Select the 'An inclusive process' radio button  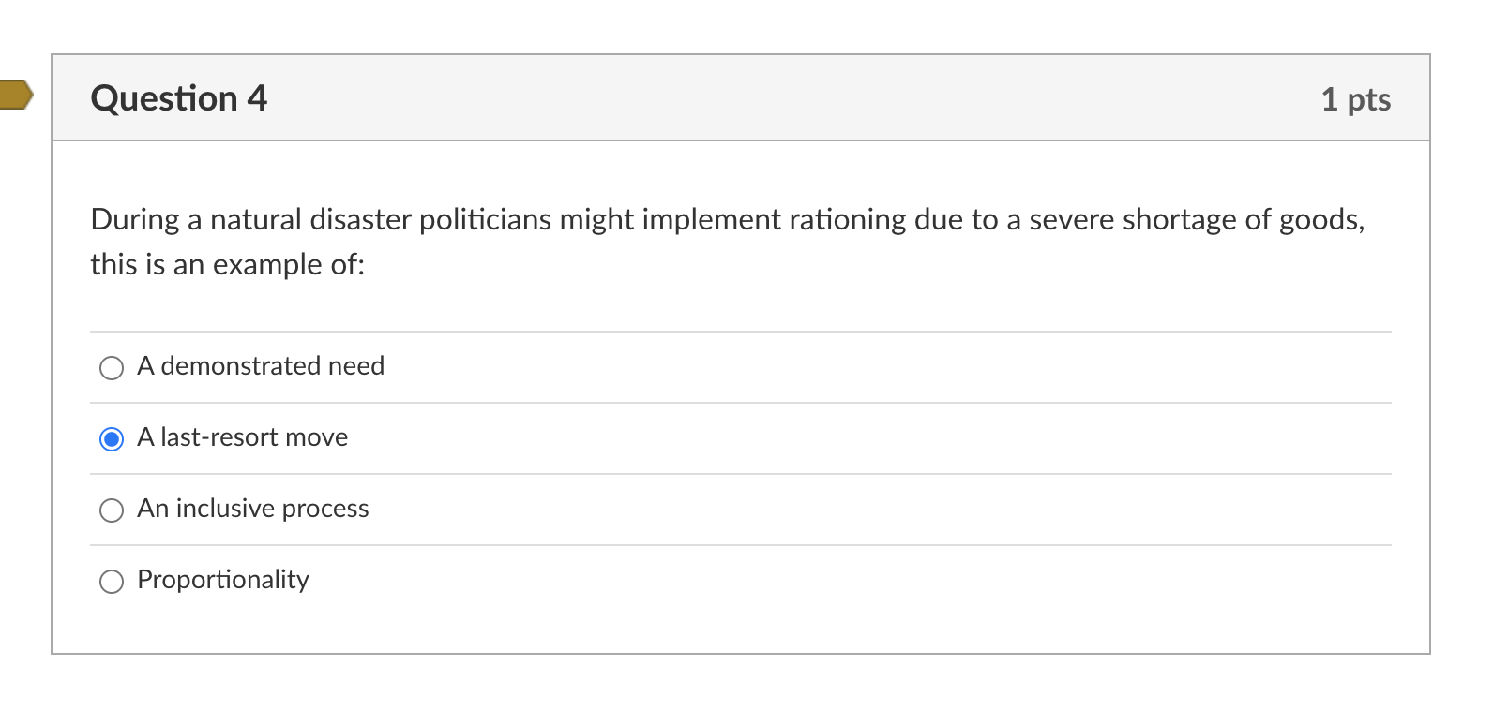[x=112, y=510]
